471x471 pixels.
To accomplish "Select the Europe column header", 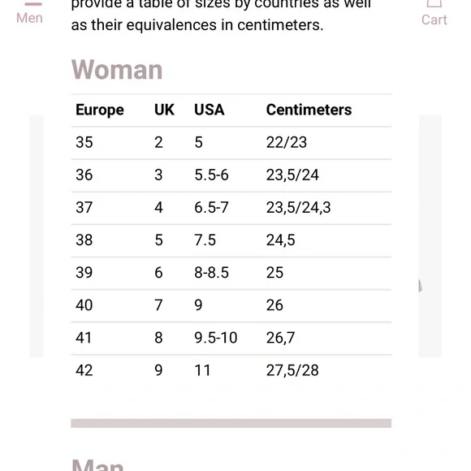I will [100, 110].
